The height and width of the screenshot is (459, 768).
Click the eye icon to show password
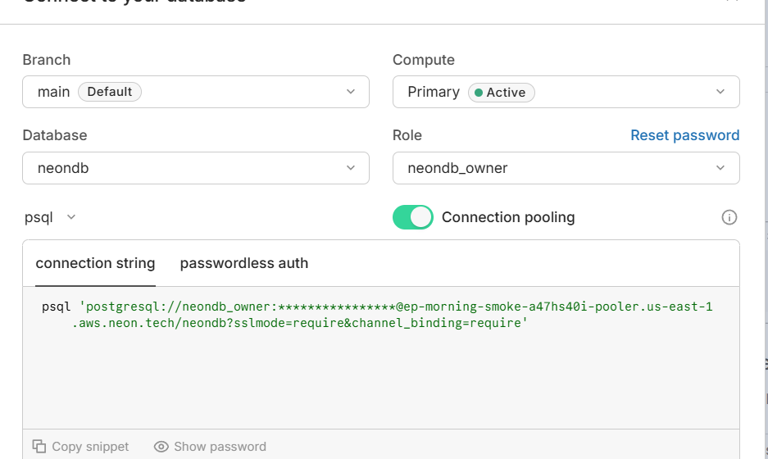click(161, 447)
